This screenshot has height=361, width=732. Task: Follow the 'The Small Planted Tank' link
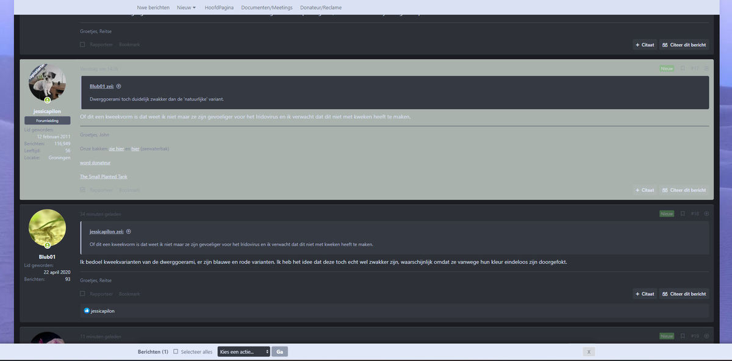pos(104,177)
